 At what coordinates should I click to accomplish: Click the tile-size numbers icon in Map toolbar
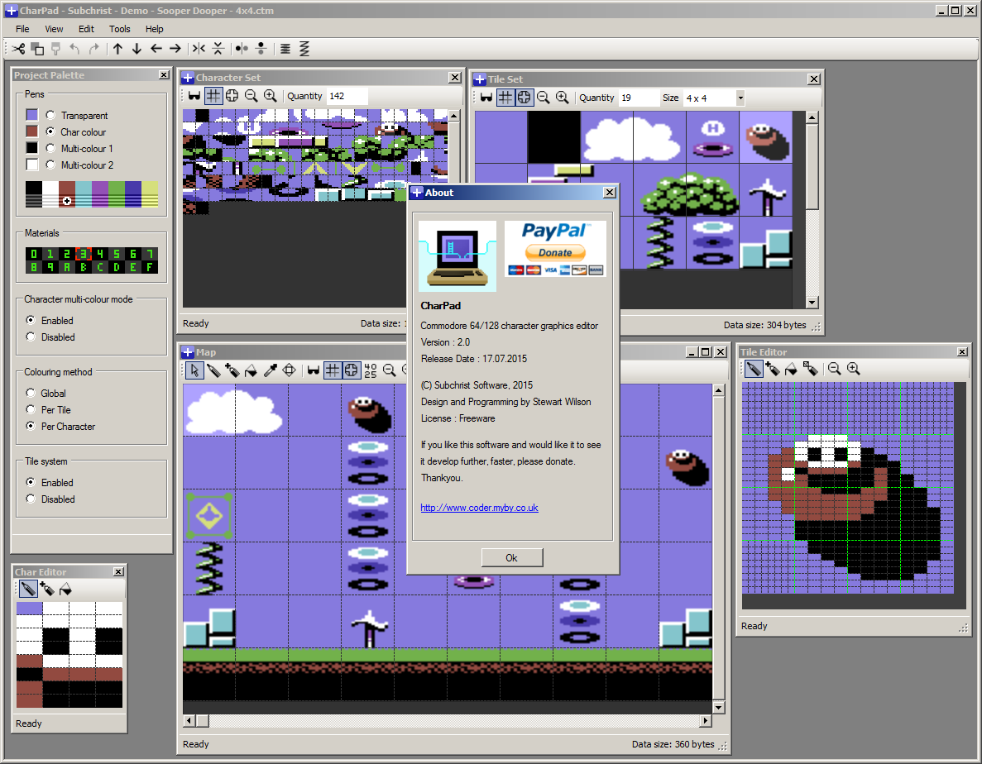pyautogui.click(x=371, y=370)
